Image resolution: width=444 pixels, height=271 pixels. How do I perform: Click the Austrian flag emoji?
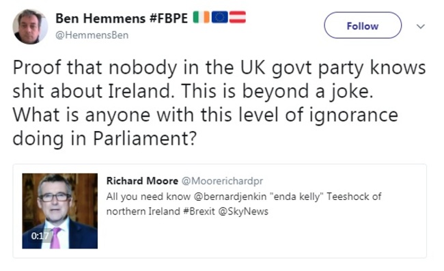click(x=237, y=17)
